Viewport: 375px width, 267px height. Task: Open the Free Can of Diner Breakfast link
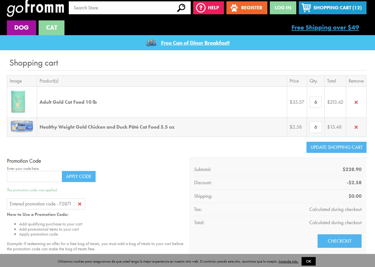click(195, 43)
